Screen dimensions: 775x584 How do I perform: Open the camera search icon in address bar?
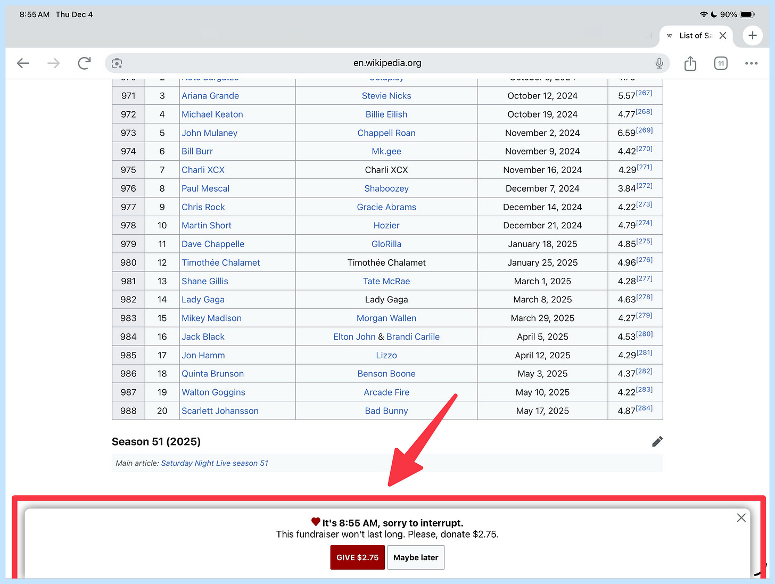pyautogui.click(x=117, y=63)
